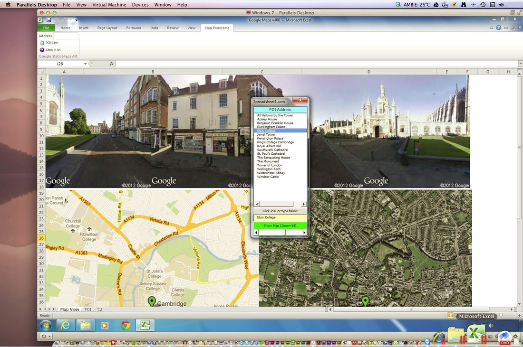This screenshot has height=347, width=523.
Task: Click the green Show Map (Zoom=14) button
Action: [280, 225]
